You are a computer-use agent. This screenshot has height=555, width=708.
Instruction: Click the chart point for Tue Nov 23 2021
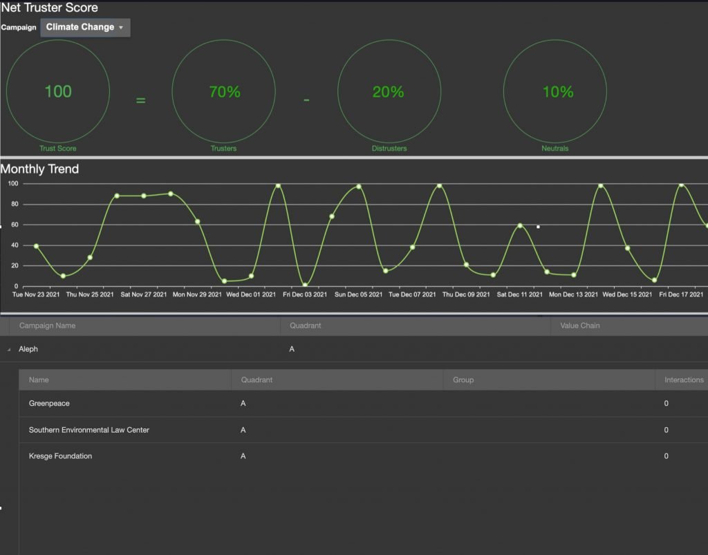(36, 246)
